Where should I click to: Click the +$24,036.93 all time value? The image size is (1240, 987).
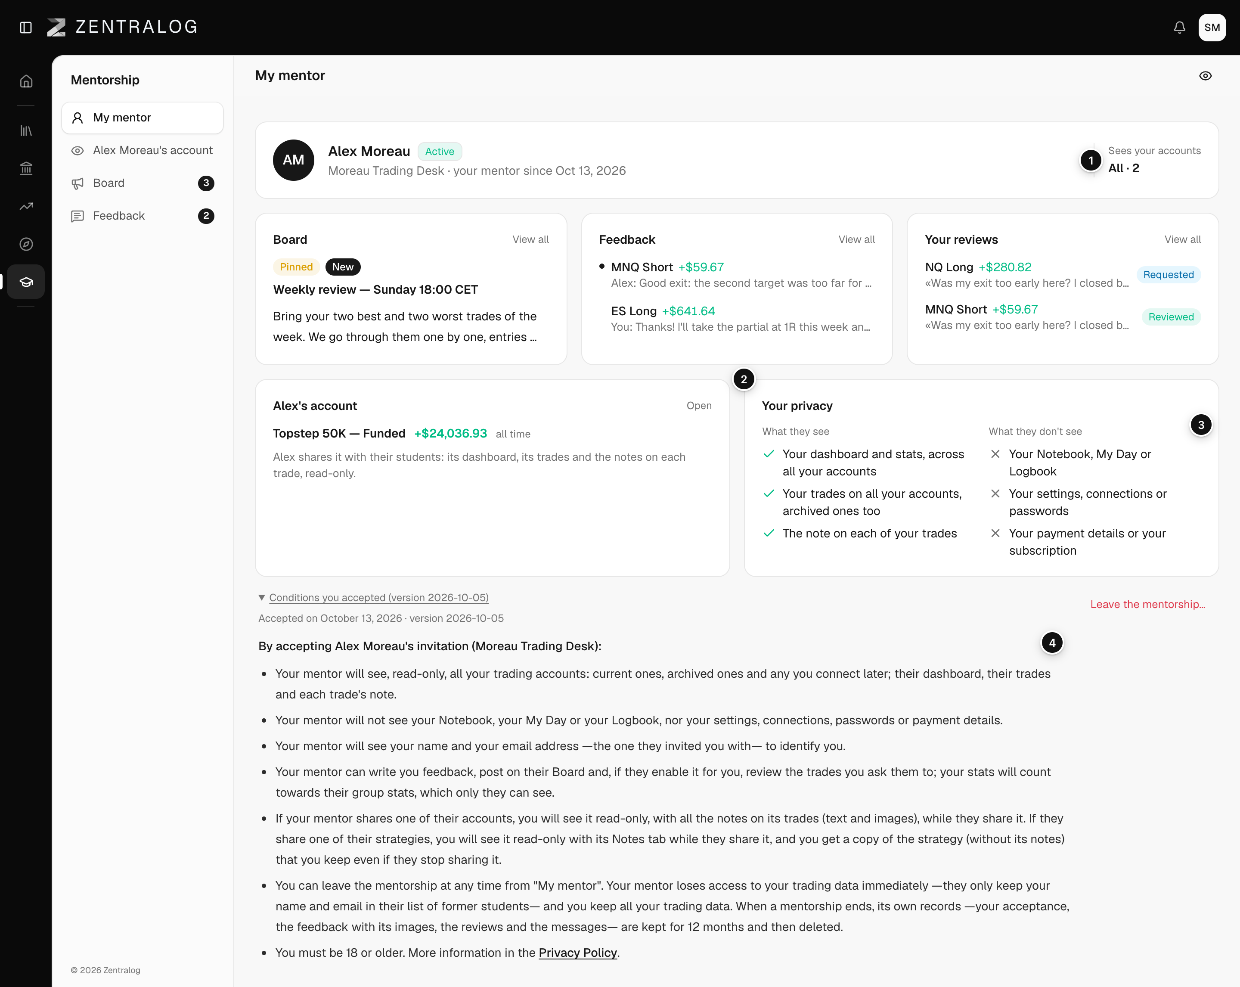pyautogui.click(x=450, y=433)
